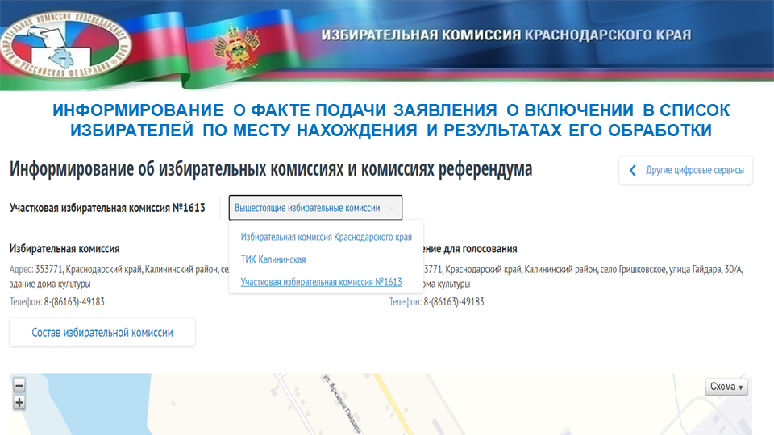The image size is (774, 435).
Task: Open the Схема map type dropdown
Action: click(x=726, y=387)
